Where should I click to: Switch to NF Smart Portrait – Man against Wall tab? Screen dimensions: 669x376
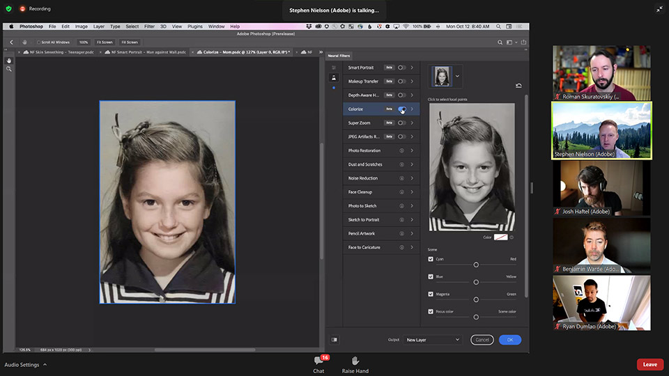[146, 52]
